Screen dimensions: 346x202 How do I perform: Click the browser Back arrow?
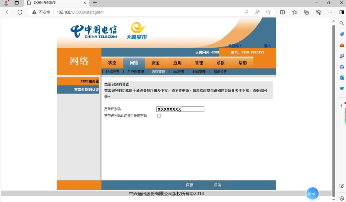point(8,12)
